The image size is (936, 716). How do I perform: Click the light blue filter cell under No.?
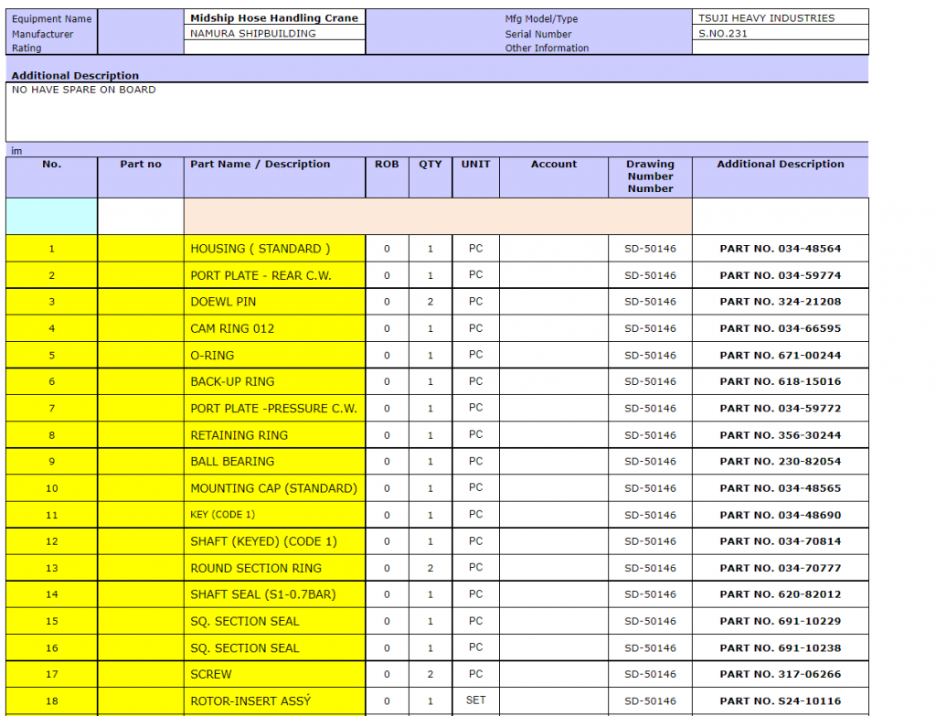tap(52, 217)
